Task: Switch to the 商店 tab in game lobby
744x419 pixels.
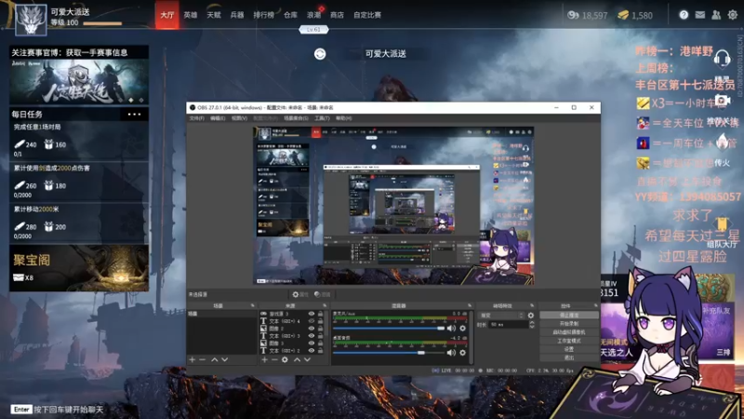Action: coord(337,15)
